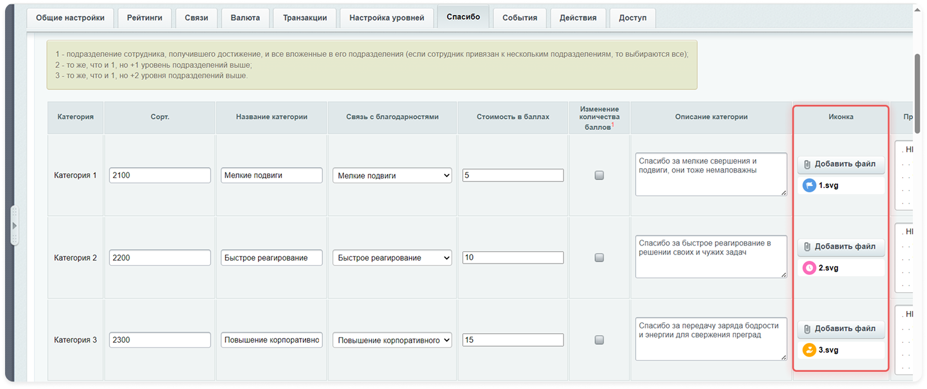927x389 pixels.
Task: Open the Быстрое реагирование dropdown
Action: pos(392,258)
